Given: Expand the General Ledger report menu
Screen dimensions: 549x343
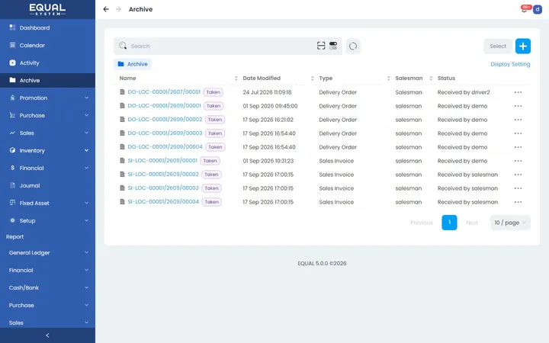Looking at the screenshot, I should coord(47,252).
